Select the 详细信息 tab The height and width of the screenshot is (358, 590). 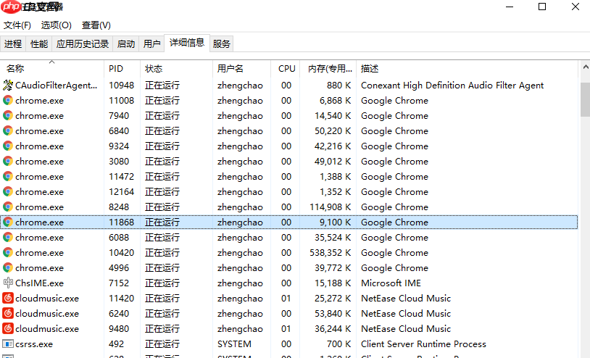pyautogui.click(x=186, y=43)
